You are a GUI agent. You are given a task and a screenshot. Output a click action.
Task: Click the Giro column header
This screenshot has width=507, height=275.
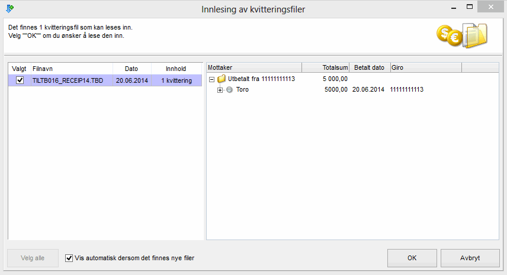click(x=425, y=67)
